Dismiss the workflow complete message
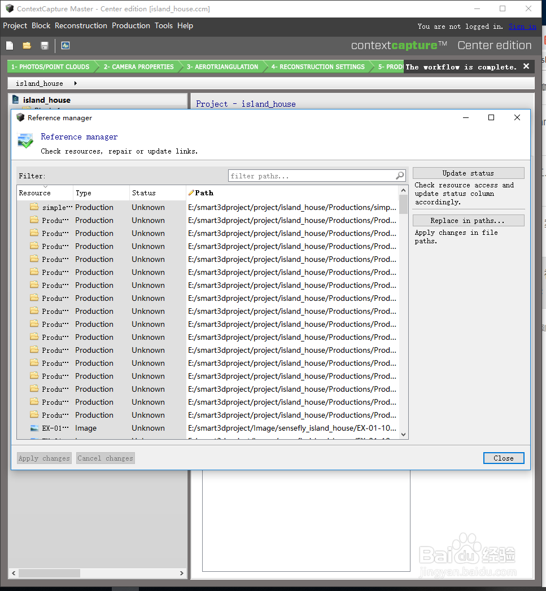The image size is (546, 591). click(x=526, y=67)
